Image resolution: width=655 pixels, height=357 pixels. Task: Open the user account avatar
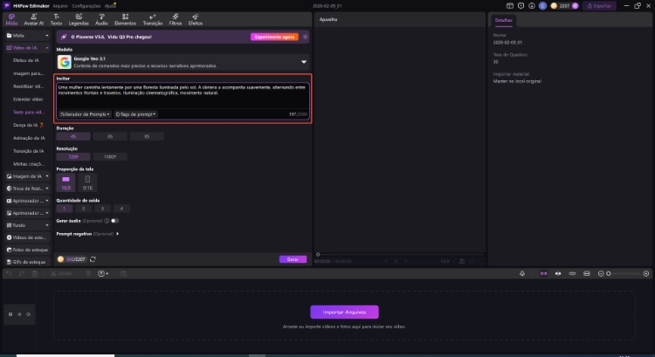542,6
